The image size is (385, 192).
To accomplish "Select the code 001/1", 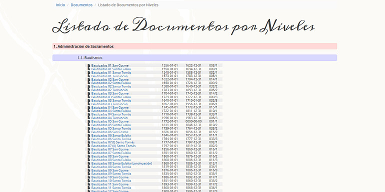I will [x=213, y=122].
